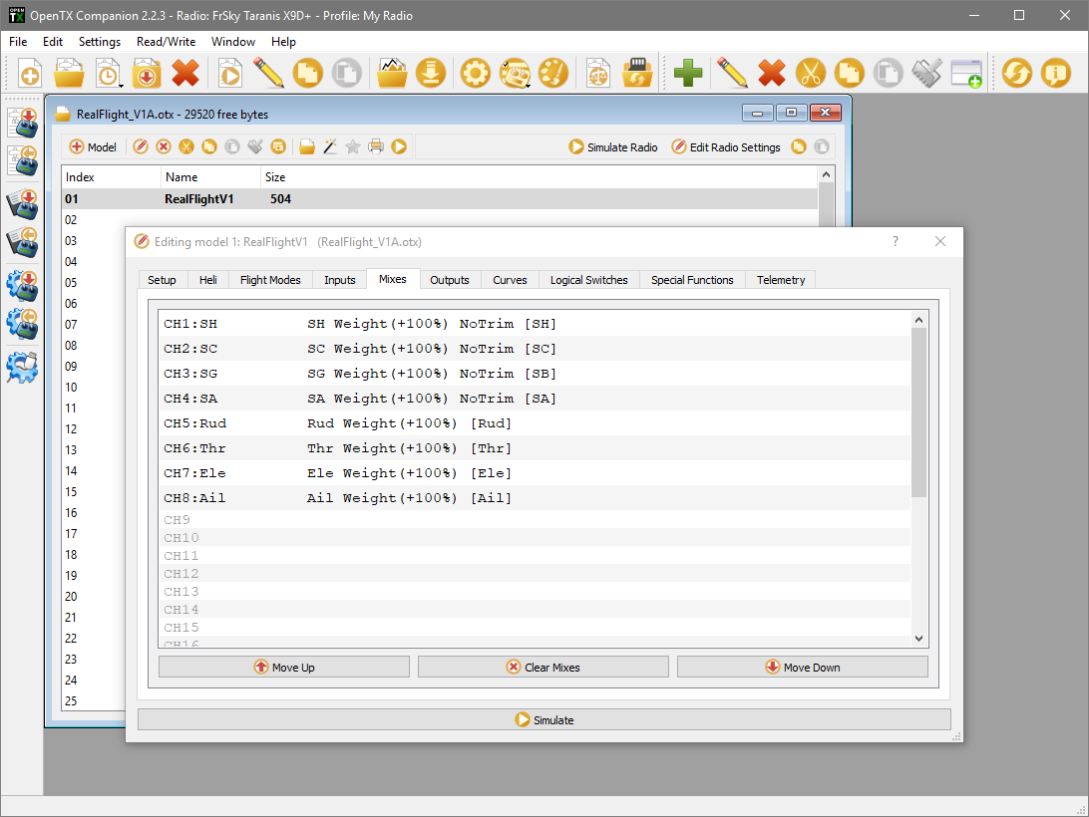
Task: Switch to the Flight Modes tab
Action: coord(270,280)
